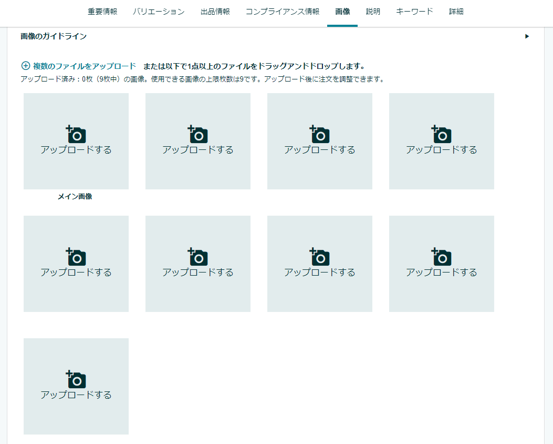
Task: Switch to the 詳細 tab
Action: 456,12
